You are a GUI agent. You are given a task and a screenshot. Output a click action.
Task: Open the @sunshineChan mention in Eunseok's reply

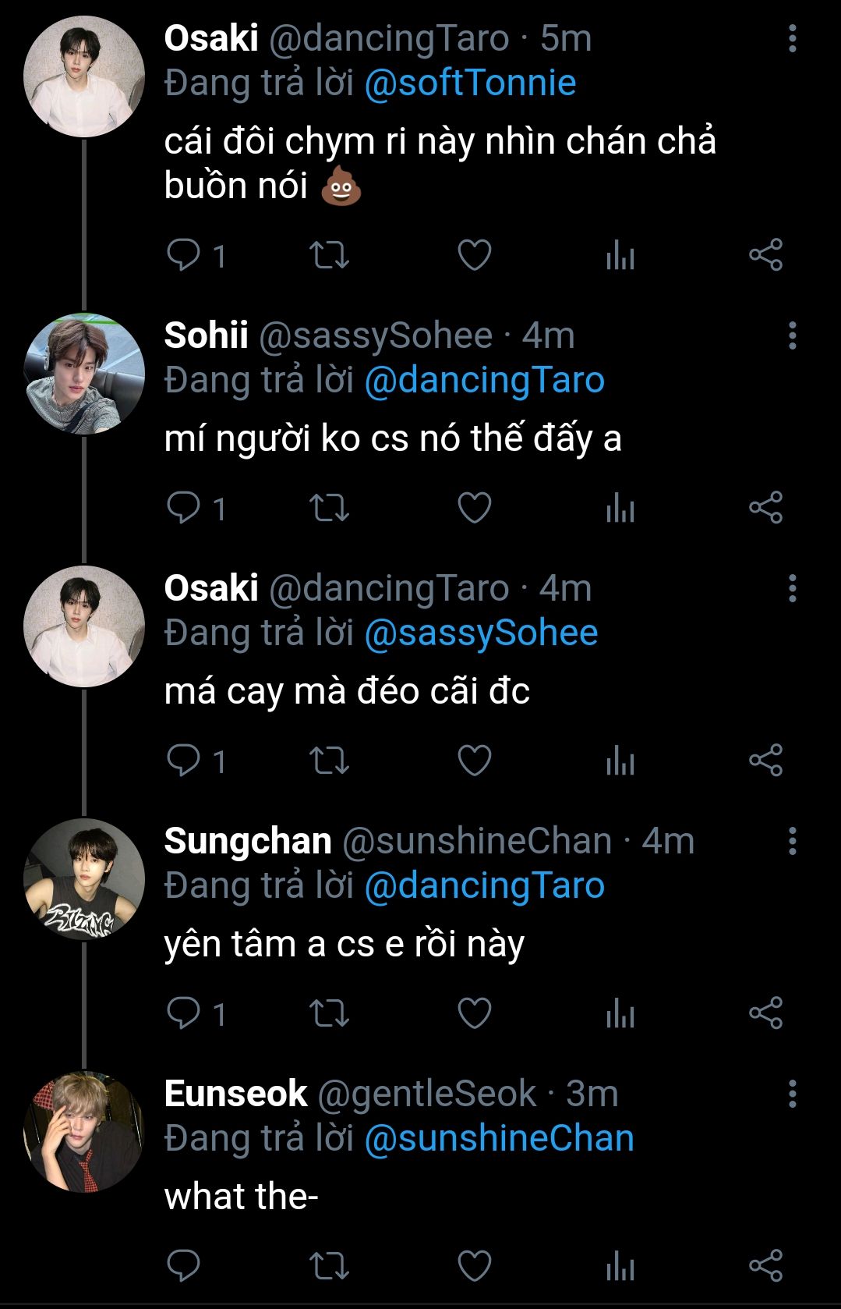(499, 1139)
